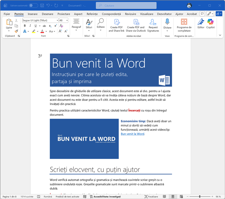The width and height of the screenshot is (225, 199).
Task: Switch to the Inserare tab
Action: 33,14
